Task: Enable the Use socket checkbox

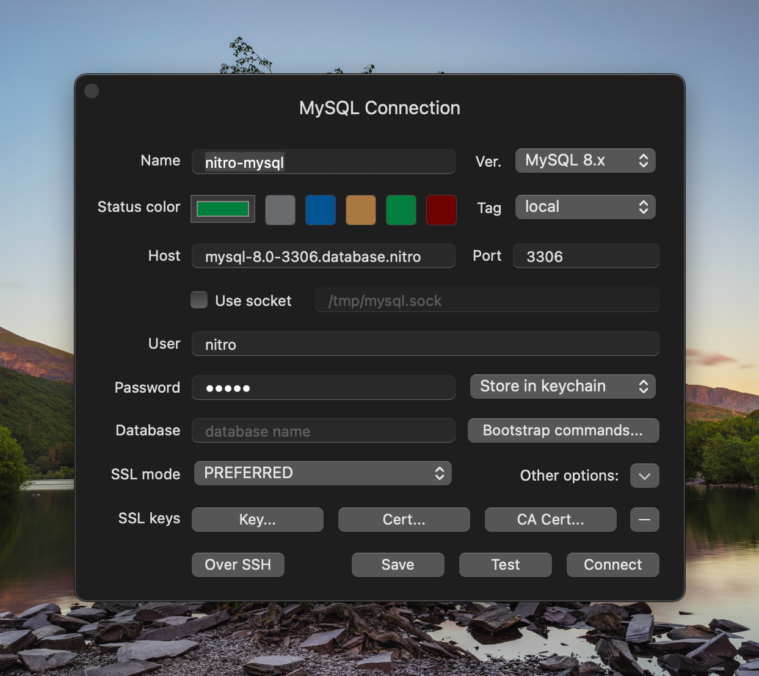Action: [x=199, y=300]
